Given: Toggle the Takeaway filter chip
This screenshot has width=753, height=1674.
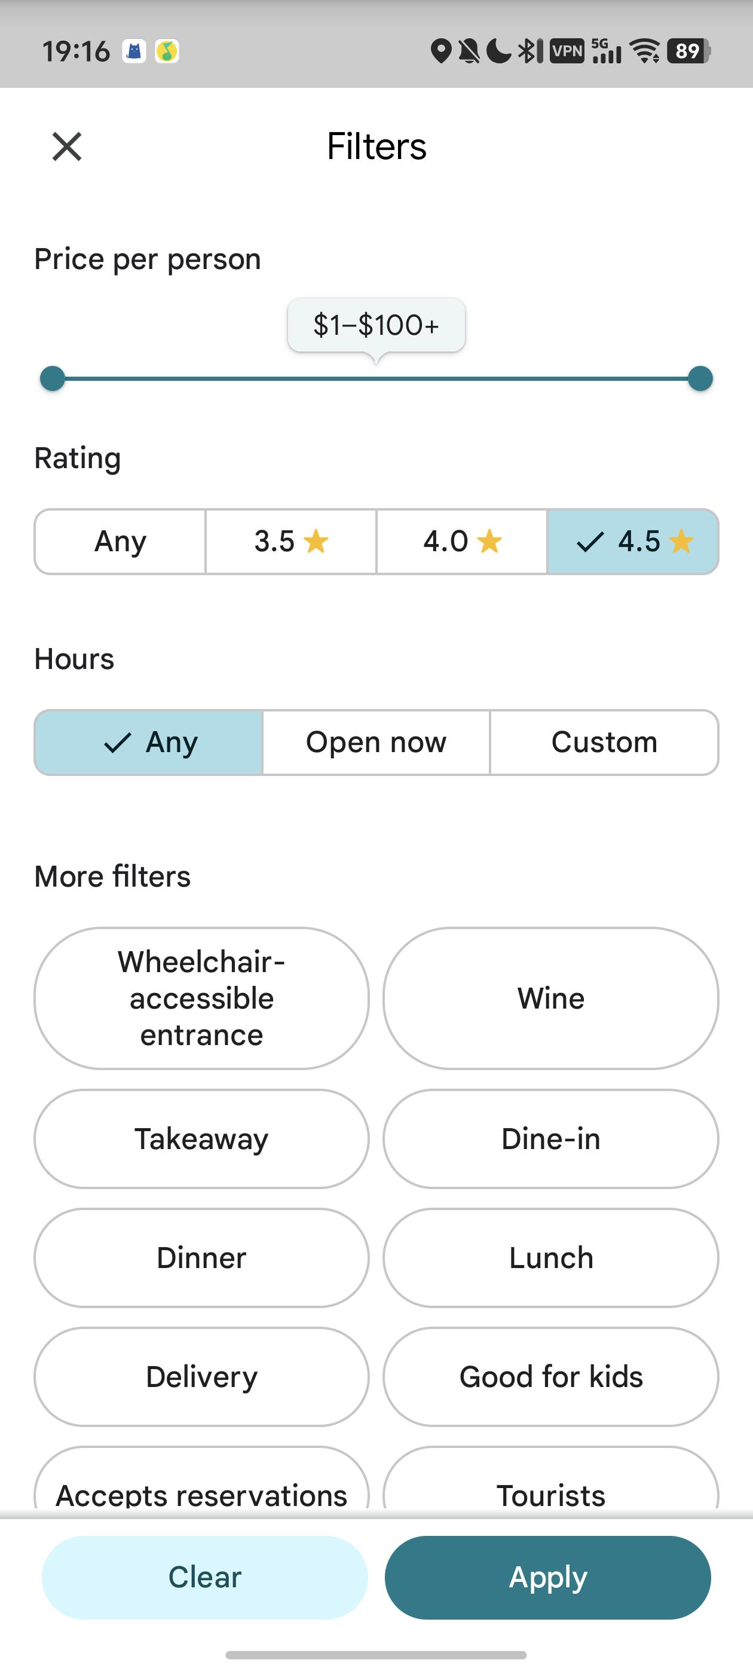Looking at the screenshot, I should (x=201, y=1139).
